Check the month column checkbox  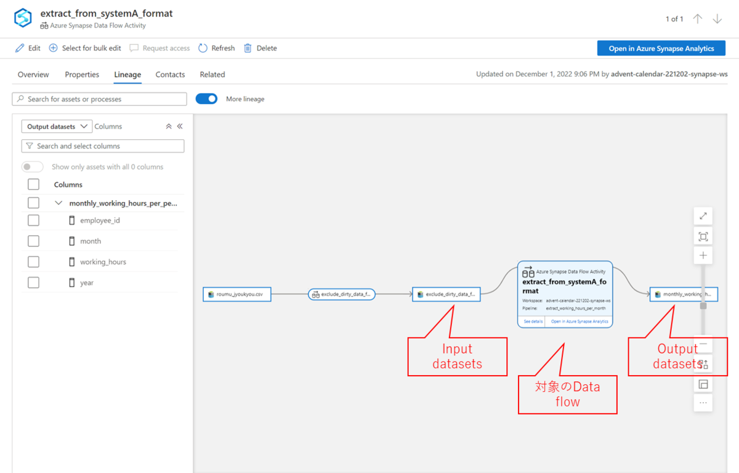coord(33,241)
